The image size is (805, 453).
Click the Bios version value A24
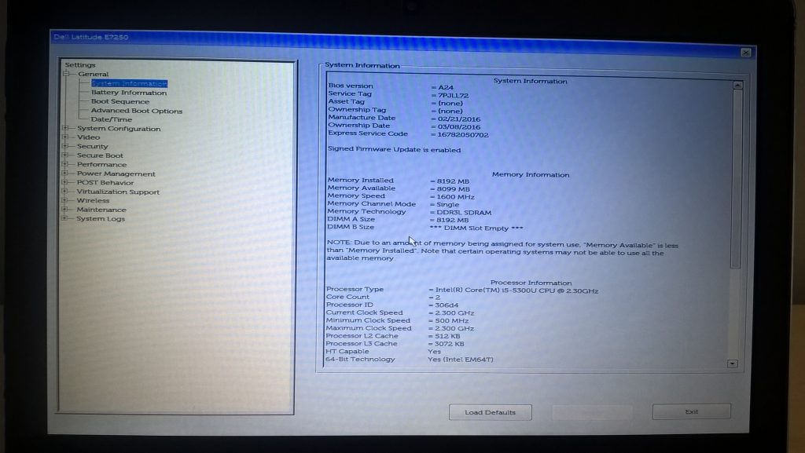[445, 88]
